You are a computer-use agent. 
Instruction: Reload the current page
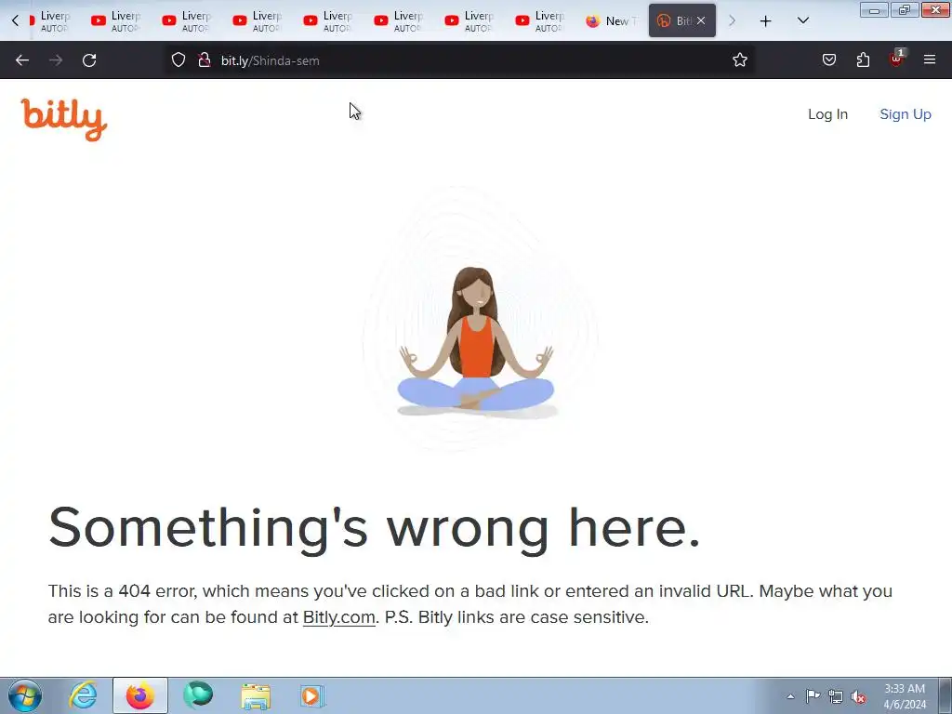[x=89, y=60]
